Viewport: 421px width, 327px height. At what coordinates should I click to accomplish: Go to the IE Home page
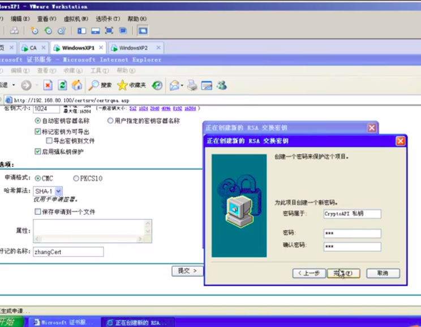[x=77, y=85]
